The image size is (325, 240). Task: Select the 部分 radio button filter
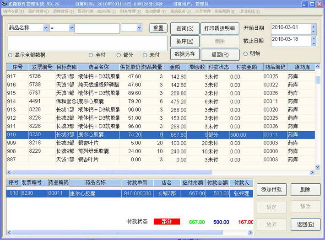point(119,55)
